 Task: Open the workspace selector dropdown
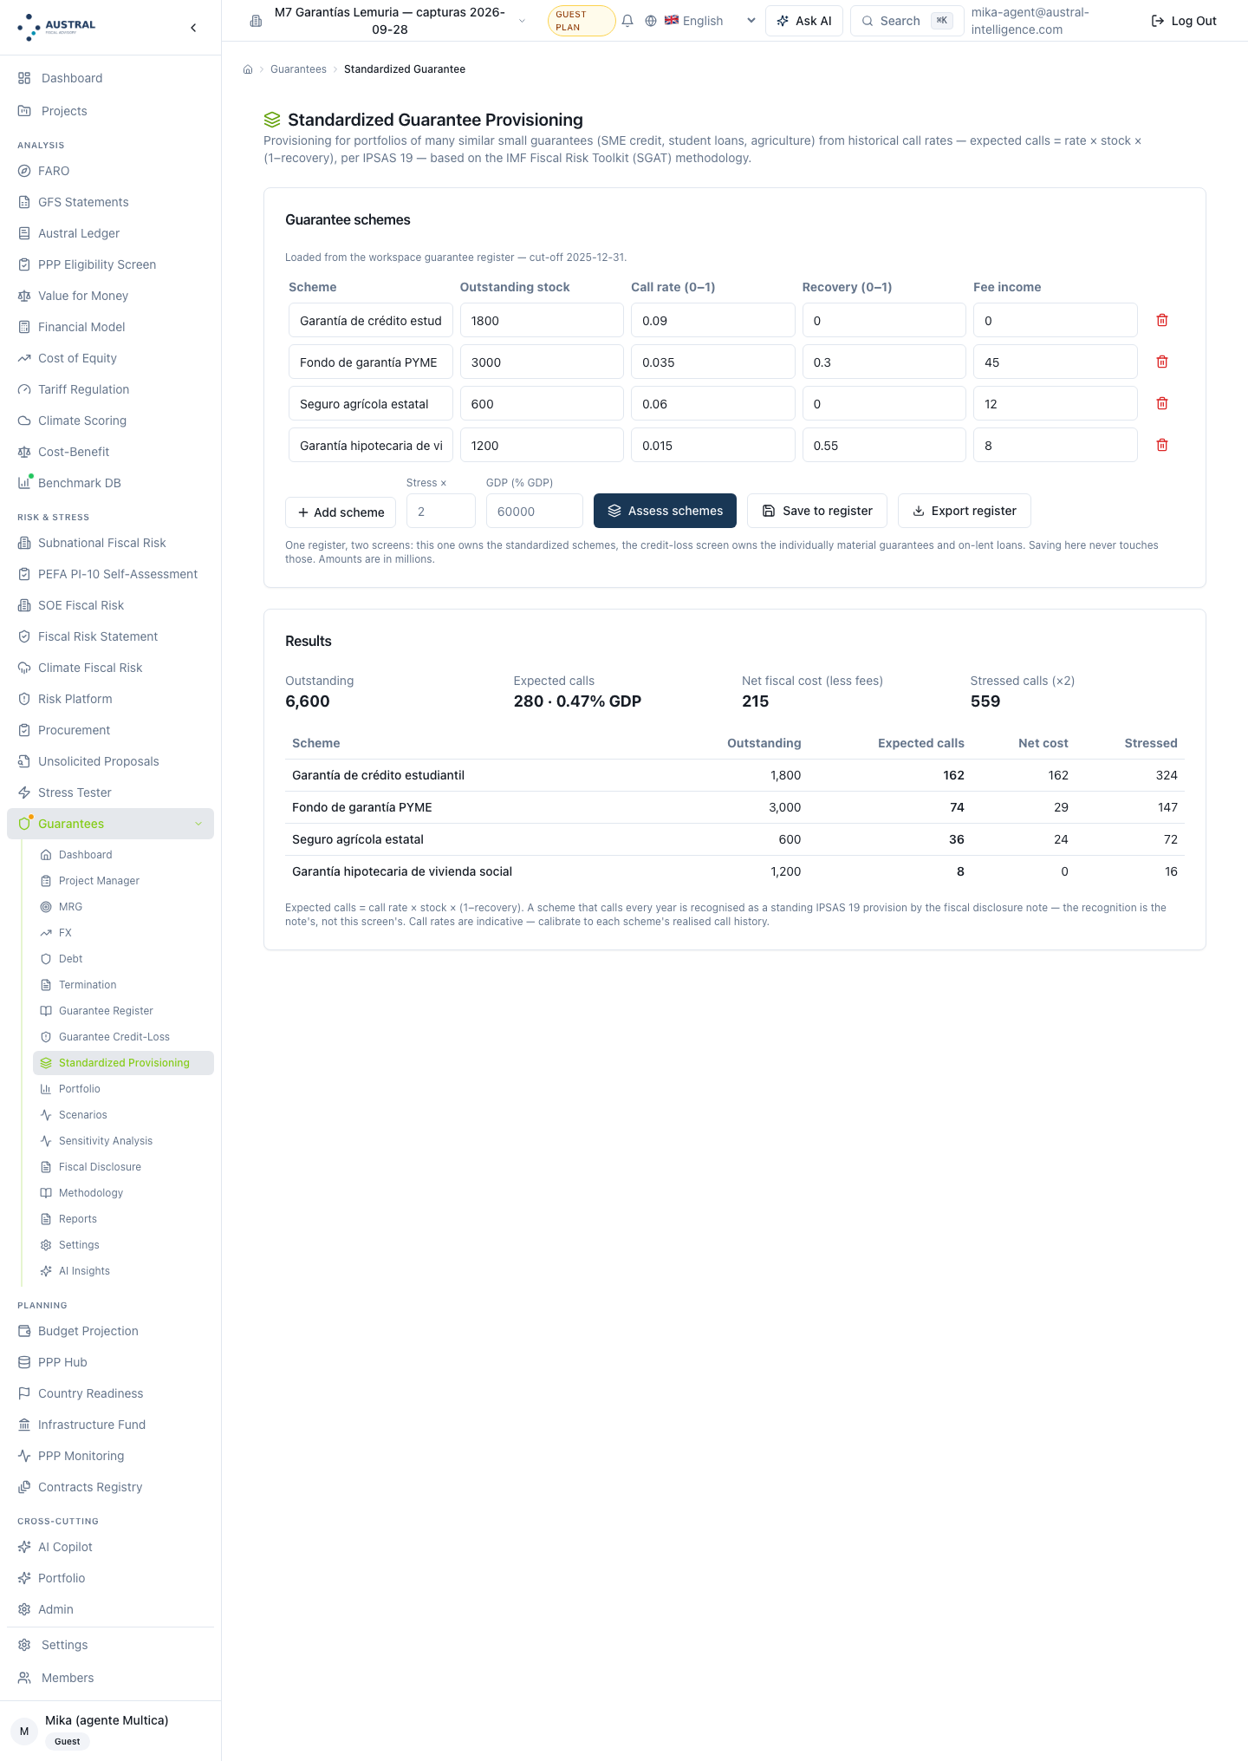coord(388,21)
